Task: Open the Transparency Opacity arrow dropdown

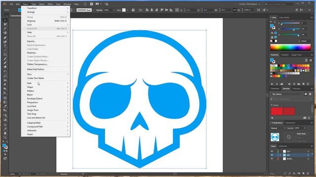Action: pos(305,128)
